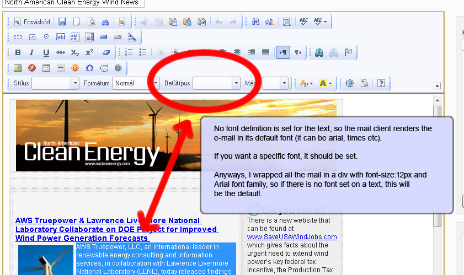Collapse the toolbar with the small arrow

[x=438, y=86]
